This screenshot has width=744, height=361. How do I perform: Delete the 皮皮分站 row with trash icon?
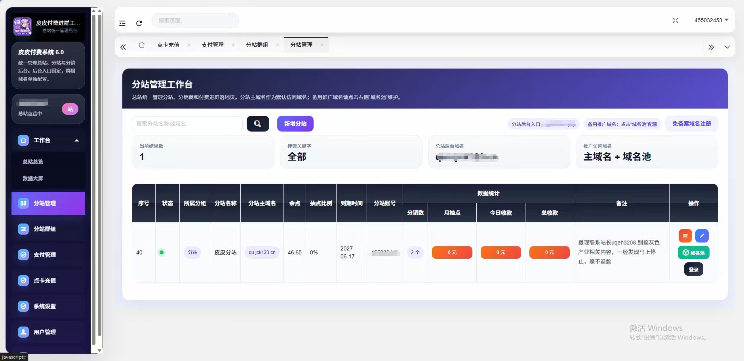[x=685, y=236]
